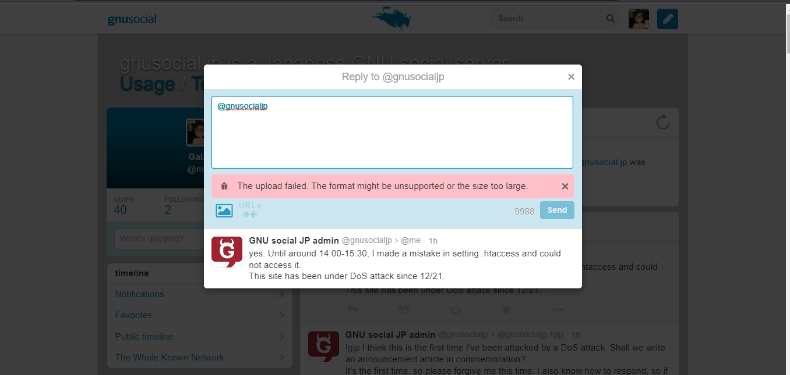Click the quote icon under the background post
This screenshot has width=790, height=375.
(403, 310)
